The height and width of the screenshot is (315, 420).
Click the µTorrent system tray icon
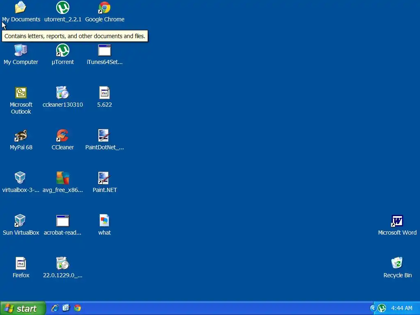click(x=382, y=308)
